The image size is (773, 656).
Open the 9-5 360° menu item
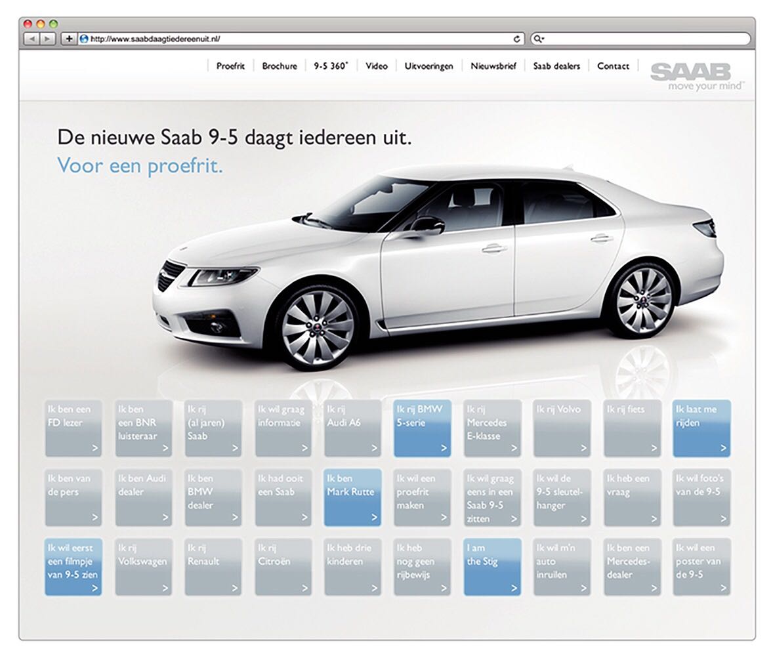point(331,66)
